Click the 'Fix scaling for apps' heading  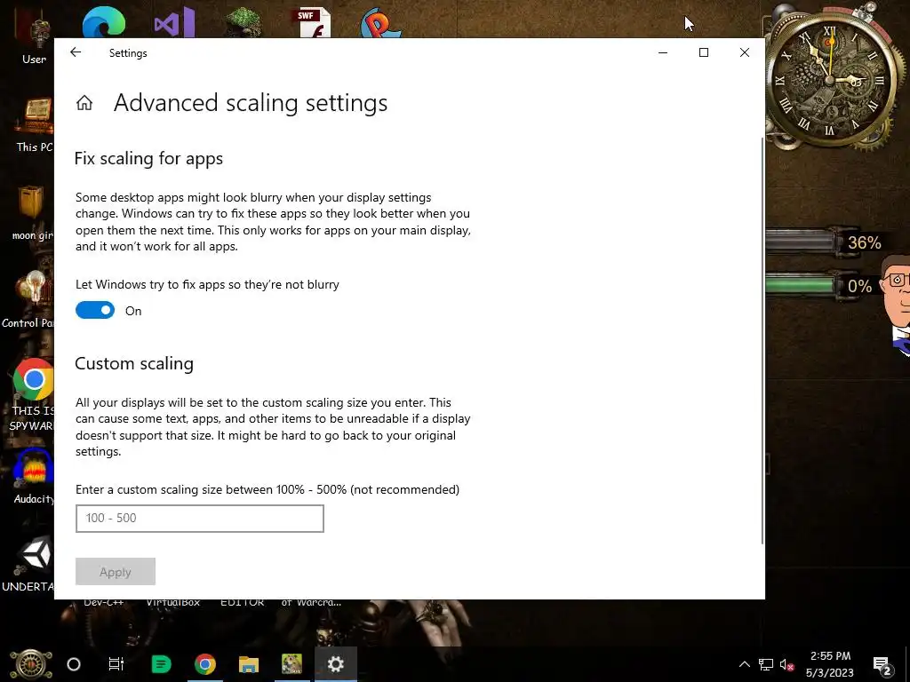148,159
